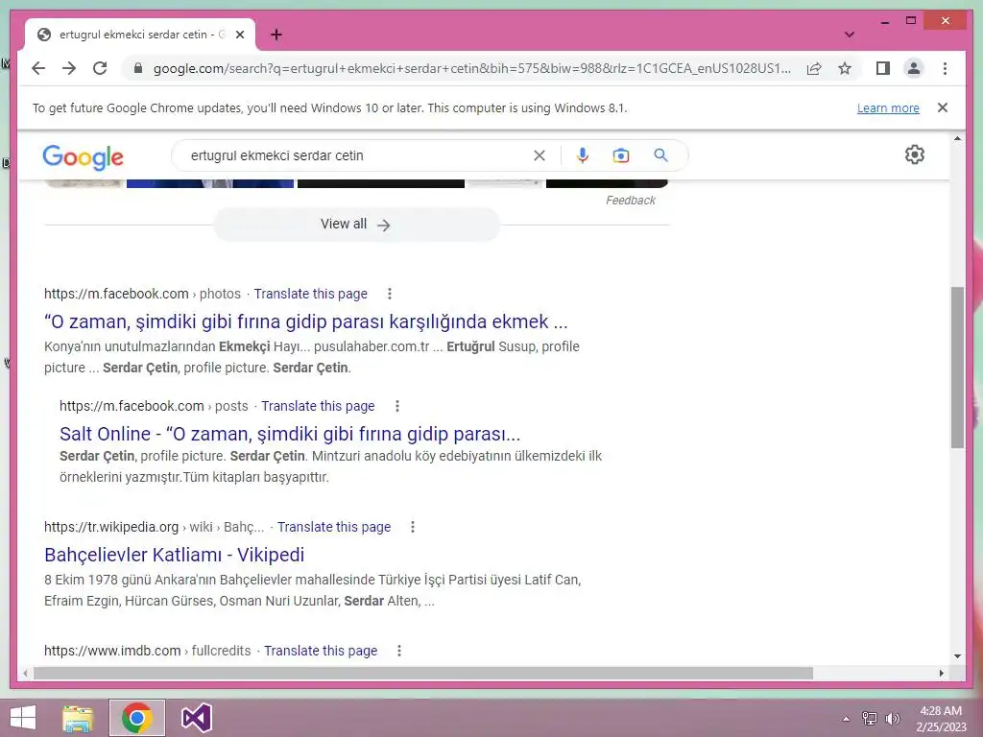The width and height of the screenshot is (983, 737).
Task: Go to Google homepage via logo
Action: coord(83,156)
